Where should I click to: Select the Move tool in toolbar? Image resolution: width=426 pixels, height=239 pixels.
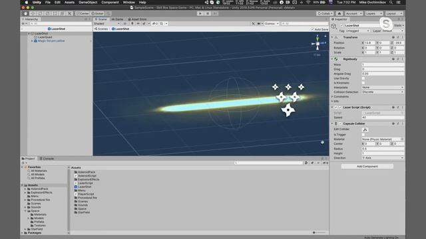pyautogui.click(x=33, y=13)
